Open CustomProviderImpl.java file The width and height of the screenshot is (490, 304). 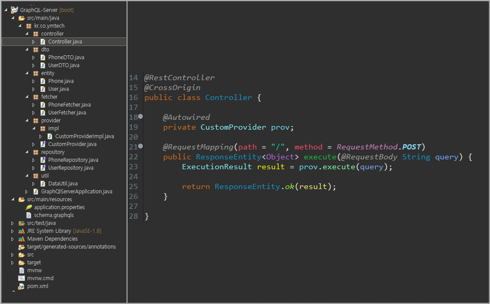[x=84, y=136]
